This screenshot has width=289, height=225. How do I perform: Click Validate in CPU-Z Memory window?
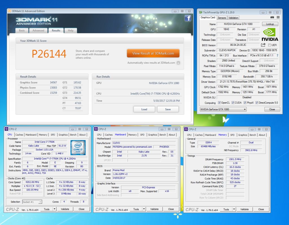pyautogui.click(x=245, y=209)
